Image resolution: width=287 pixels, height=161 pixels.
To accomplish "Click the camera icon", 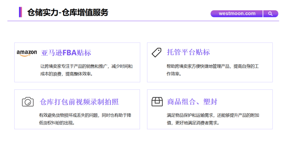I will 28,102.
